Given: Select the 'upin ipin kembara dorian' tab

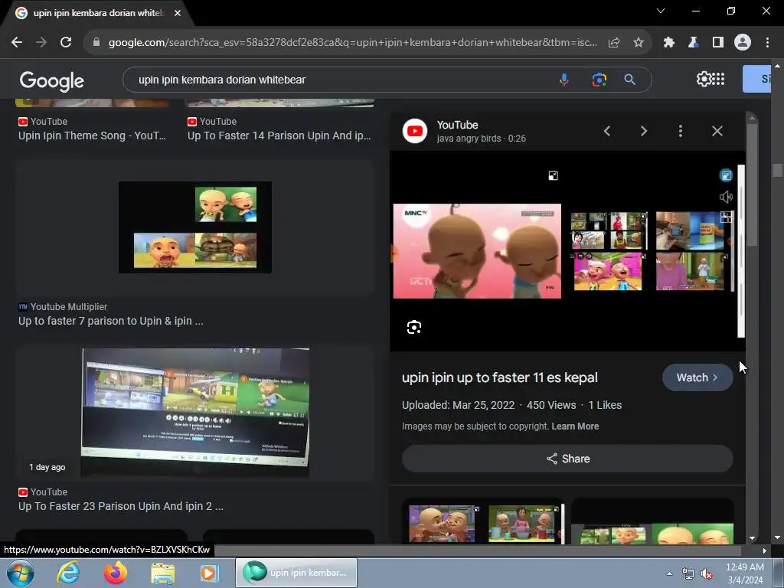Looking at the screenshot, I should click(97, 13).
